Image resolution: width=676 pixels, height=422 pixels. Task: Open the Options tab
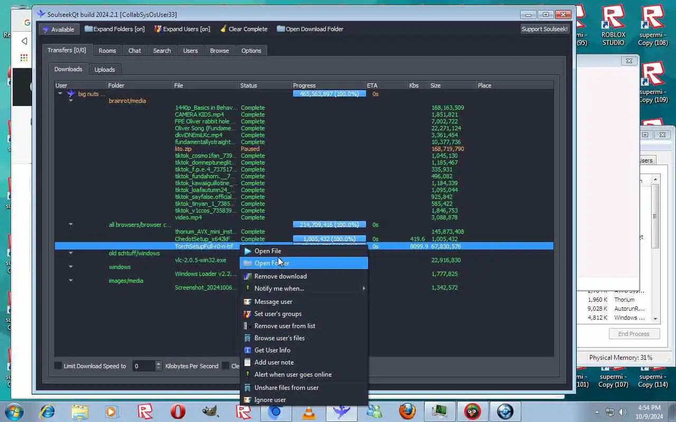coord(251,51)
